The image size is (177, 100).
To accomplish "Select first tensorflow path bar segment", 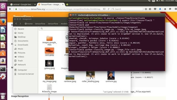I will [x=40, y=24].
